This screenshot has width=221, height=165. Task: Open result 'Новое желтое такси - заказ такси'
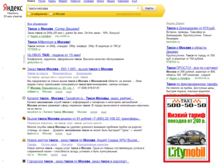[83, 140]
